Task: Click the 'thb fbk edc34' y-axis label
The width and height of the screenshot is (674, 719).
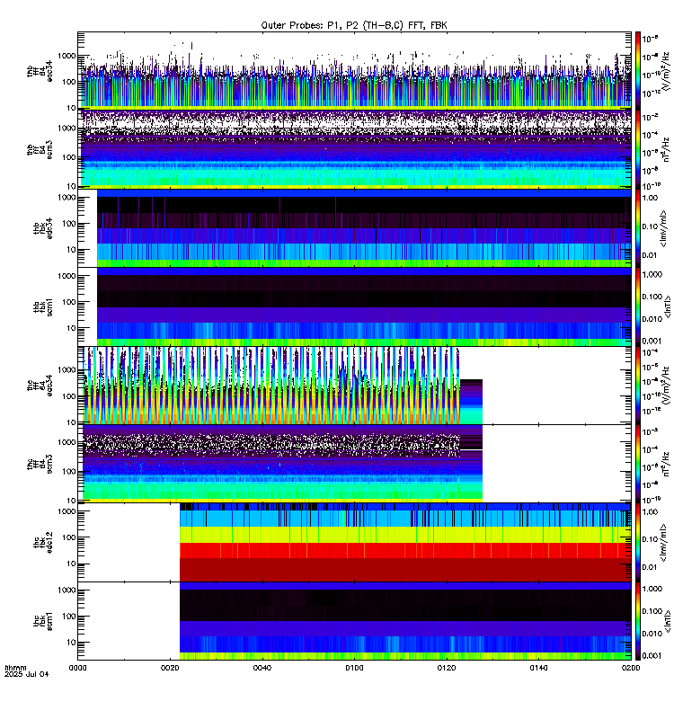Action: [x=43, y=228]
